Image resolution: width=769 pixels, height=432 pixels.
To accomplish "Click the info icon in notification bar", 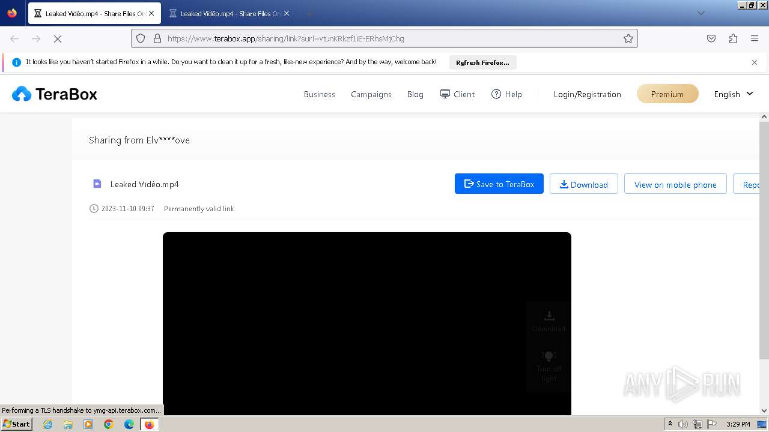I will point(16,62).
